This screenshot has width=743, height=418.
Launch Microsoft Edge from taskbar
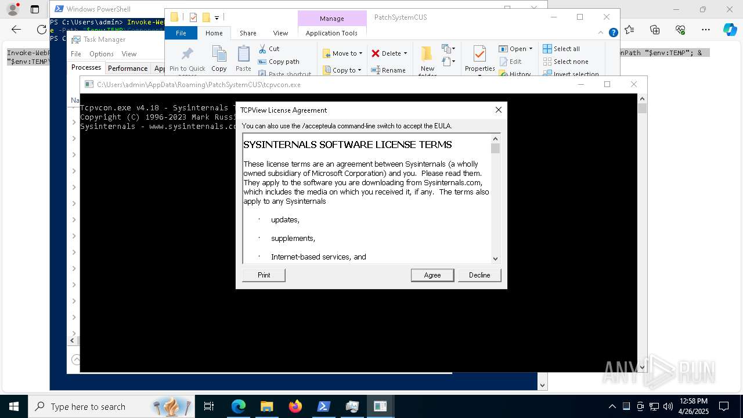tap(239, 406)
